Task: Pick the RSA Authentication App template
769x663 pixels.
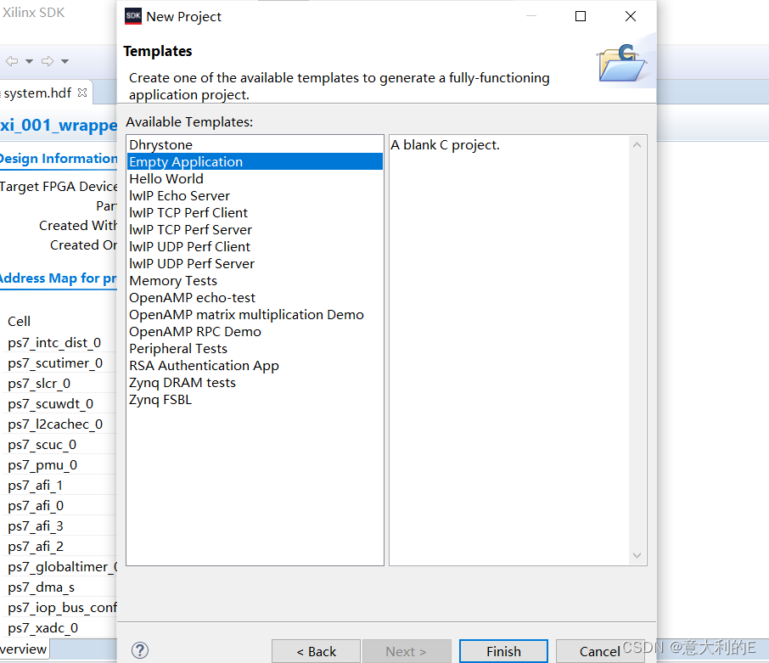Action: coord(255,366)
